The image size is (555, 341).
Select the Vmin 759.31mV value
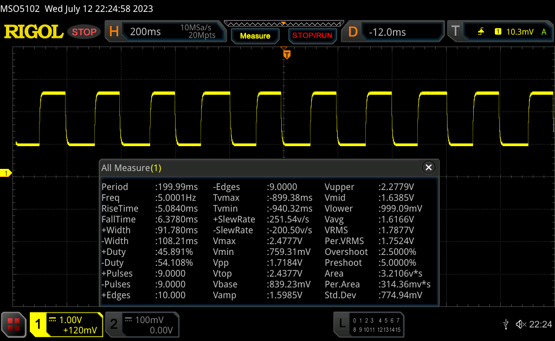pos(288,252)
